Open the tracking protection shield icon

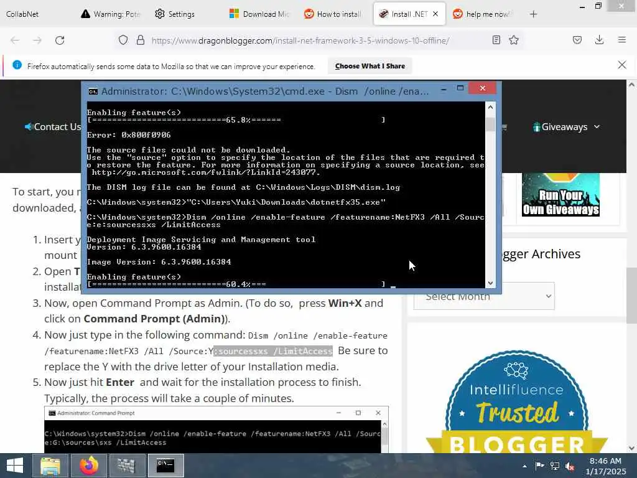click(x=123, y=40)
